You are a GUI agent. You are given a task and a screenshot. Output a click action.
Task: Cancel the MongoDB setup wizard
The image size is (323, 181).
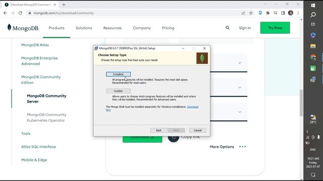(x=197, y=130)
